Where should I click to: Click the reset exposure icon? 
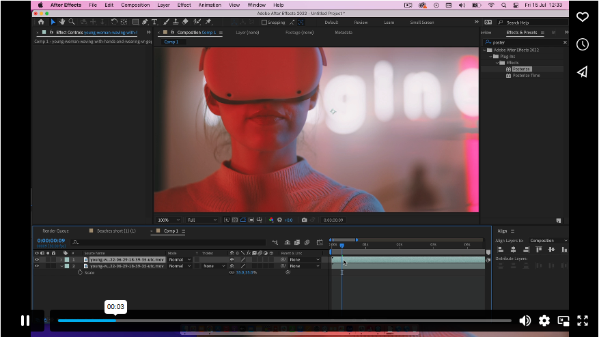(279, 220)
